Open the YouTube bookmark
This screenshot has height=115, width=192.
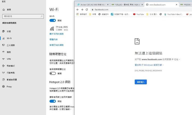click(x=138, y=14)
